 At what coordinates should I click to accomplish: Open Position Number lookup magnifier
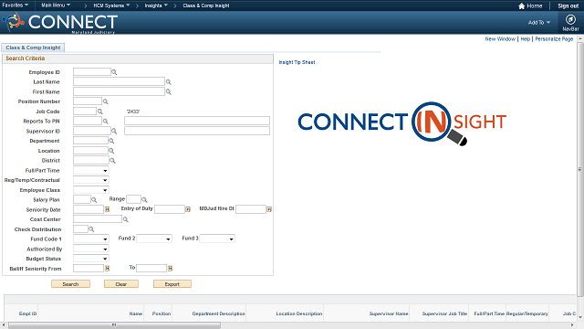coord(106,101)
